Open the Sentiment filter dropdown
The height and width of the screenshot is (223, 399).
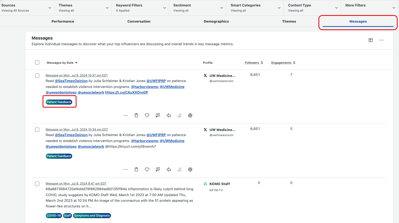pos(198,8)
